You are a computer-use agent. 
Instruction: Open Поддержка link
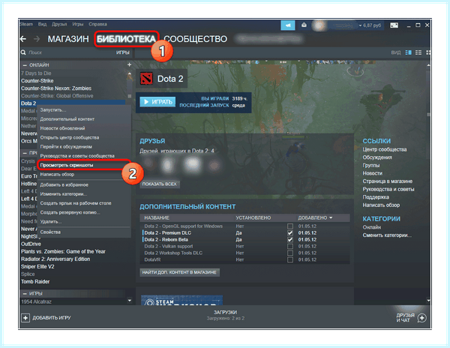coord(376,197)
